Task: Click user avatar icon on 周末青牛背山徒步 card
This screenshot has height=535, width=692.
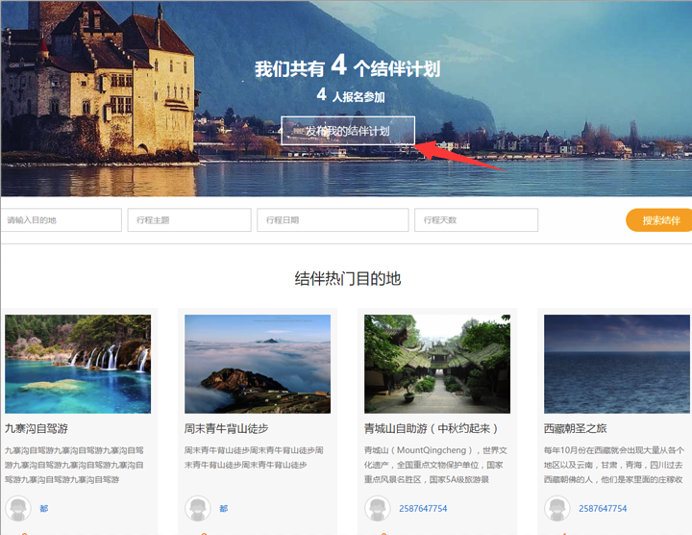Action: 198,509
